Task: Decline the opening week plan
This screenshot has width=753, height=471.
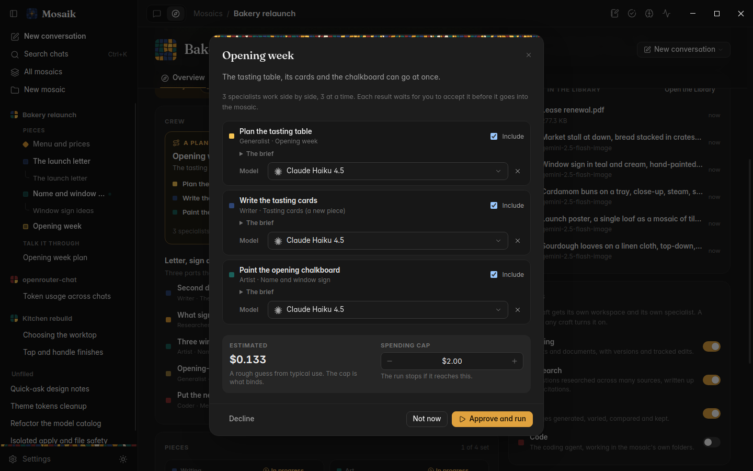Action: point(242,419)
